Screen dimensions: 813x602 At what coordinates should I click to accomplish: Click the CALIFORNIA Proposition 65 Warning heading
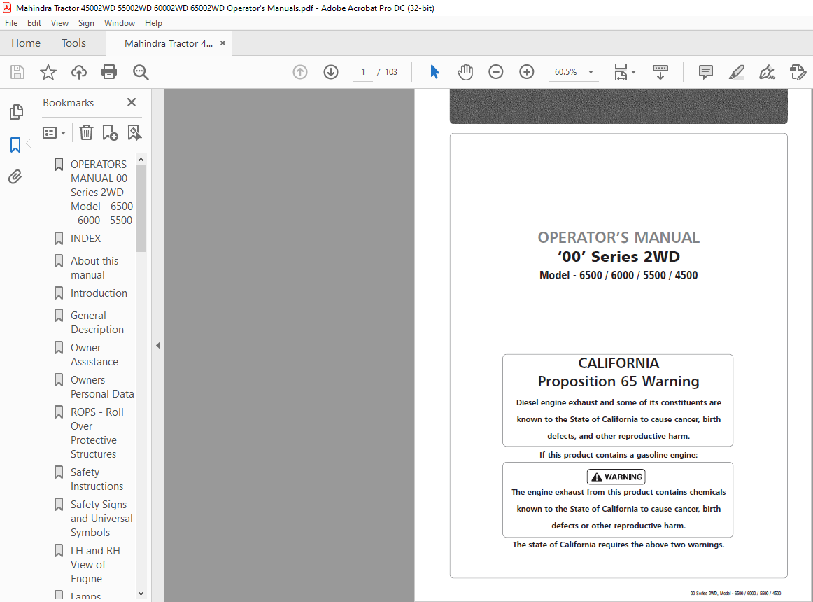[618, 372]
